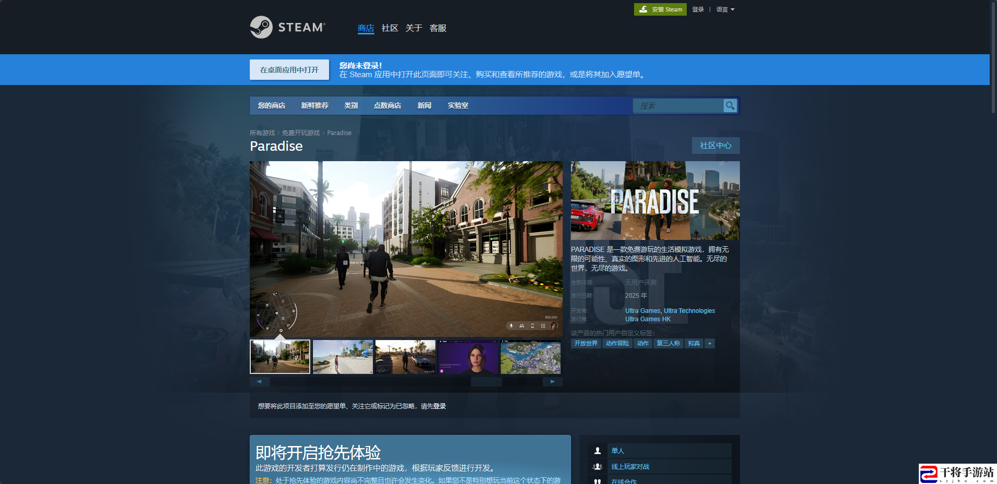Image resolution: width=997 pixels, height=484 pixels.
Task: Open the 实验室 labs menu item
Action: click(x=458, y=105)
